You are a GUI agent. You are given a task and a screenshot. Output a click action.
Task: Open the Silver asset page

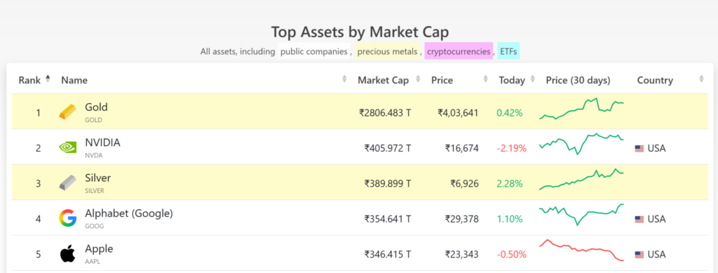point(98,178)
